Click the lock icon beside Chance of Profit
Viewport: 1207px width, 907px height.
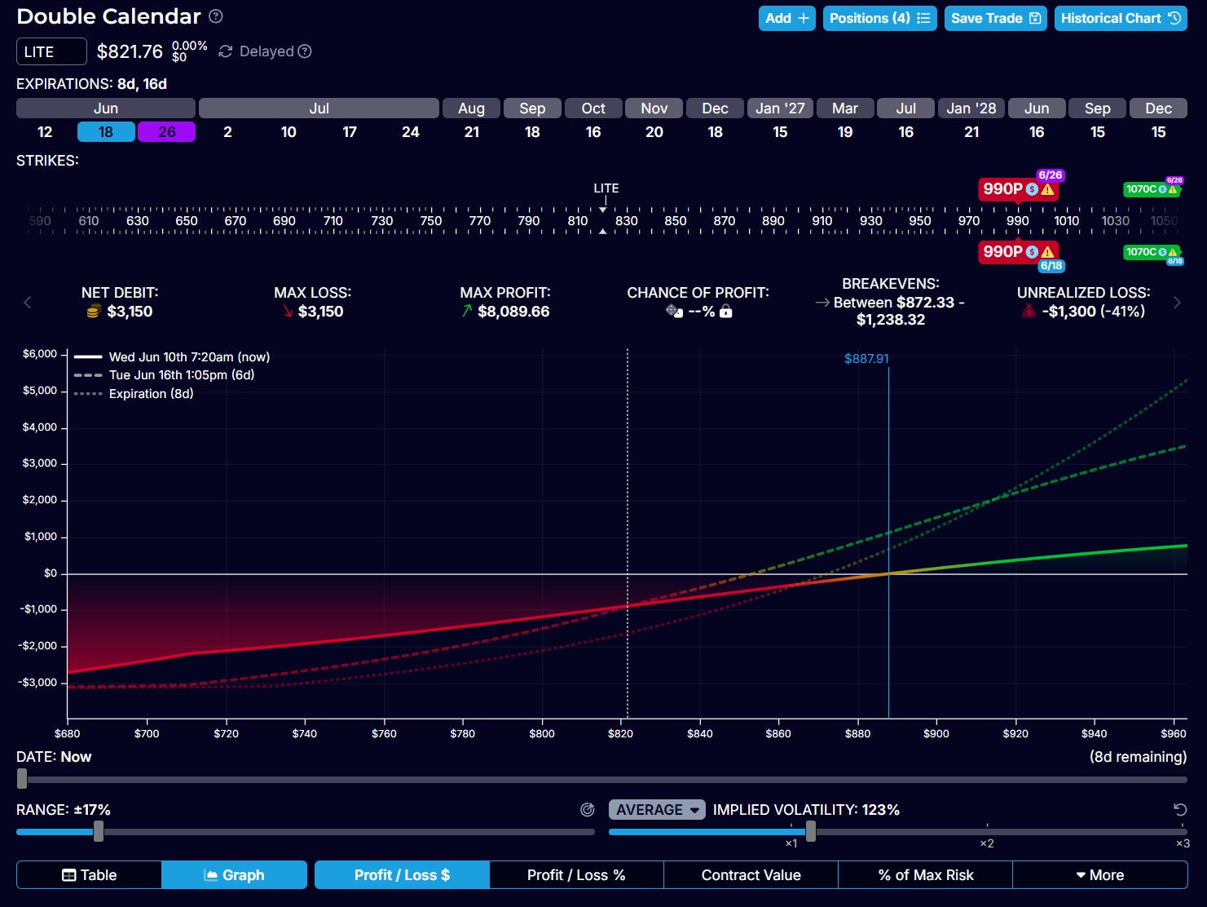click(x=726, y=311)
